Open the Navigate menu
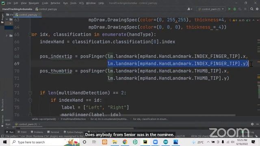 pyautogui.click(x=34, y=3)
